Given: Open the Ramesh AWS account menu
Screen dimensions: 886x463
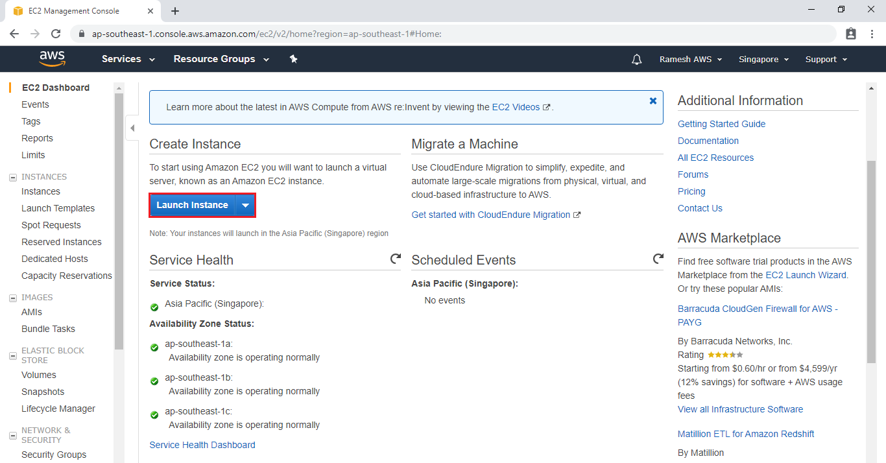Looking at the screenshot, I should 691,59.
